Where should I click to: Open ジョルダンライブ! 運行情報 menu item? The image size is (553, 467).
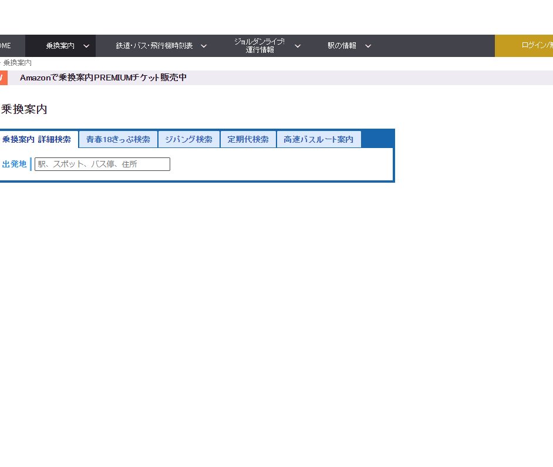click(x=259, y=46)
